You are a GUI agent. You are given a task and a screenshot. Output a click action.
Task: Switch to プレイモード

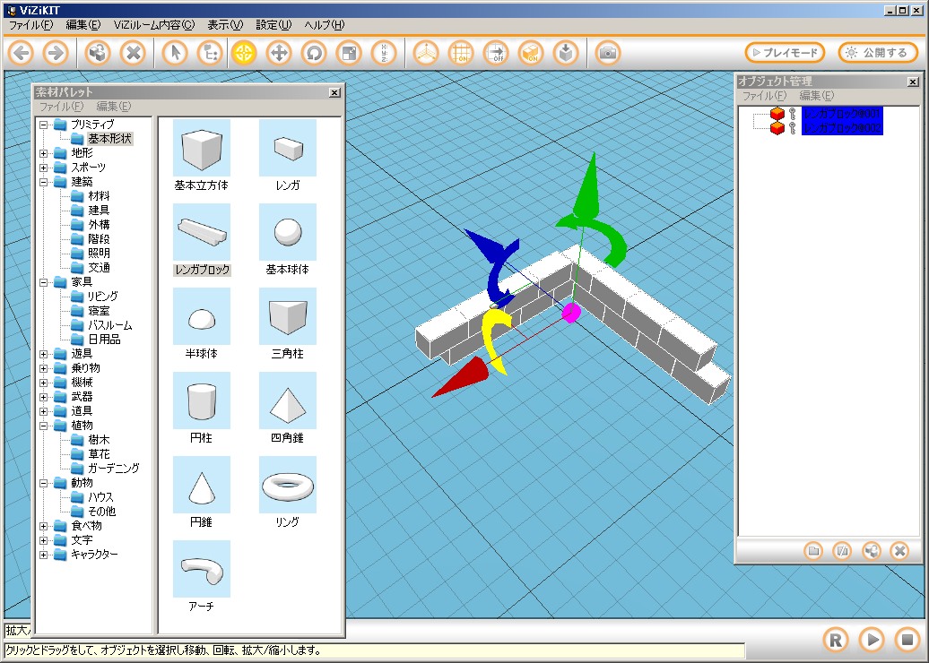pyautogui.click(x=785, y=53)
